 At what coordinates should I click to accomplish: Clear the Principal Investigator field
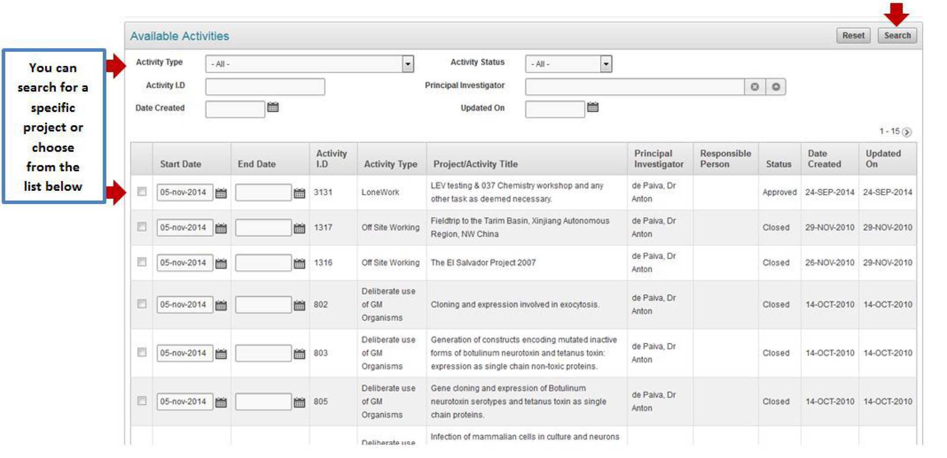point(755,87)
